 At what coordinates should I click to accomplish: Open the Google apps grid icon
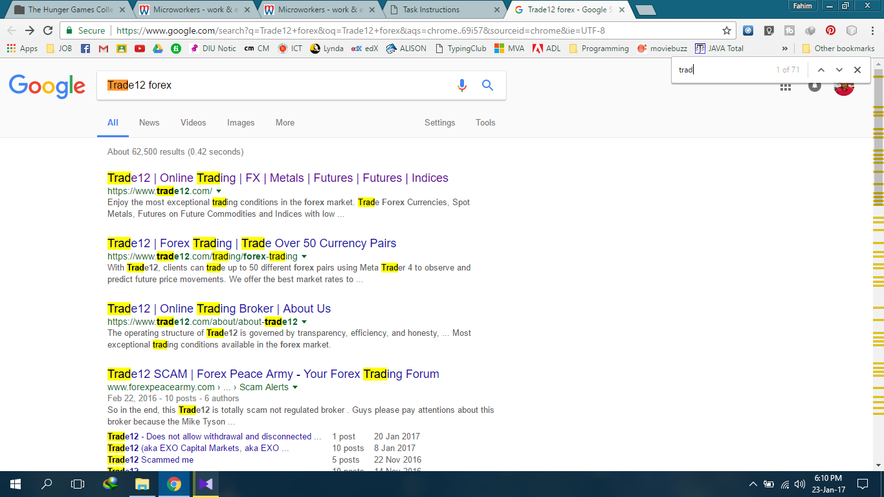pos(786,86)
